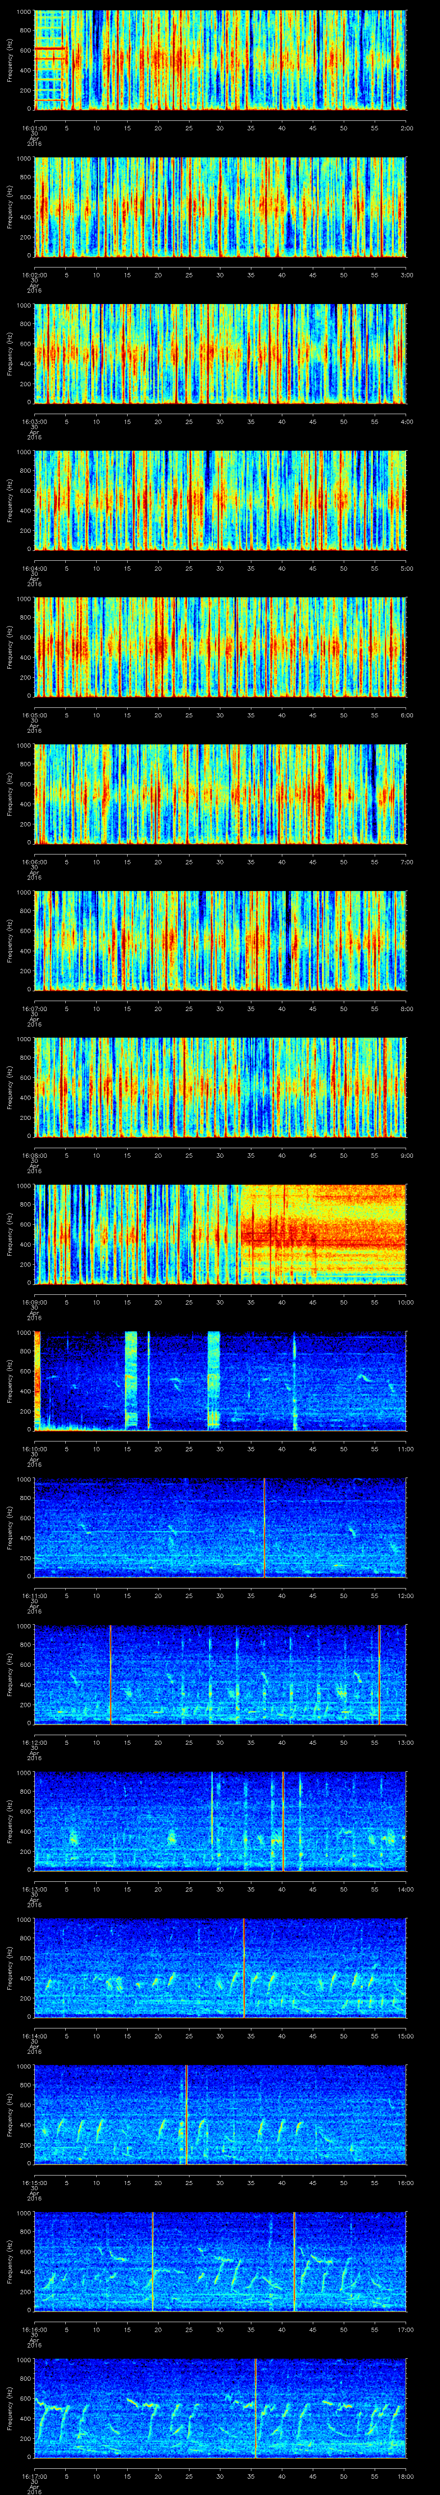
Task: Click the spectrogram panel starting at 16:11:00
Action: point(220,1527)
